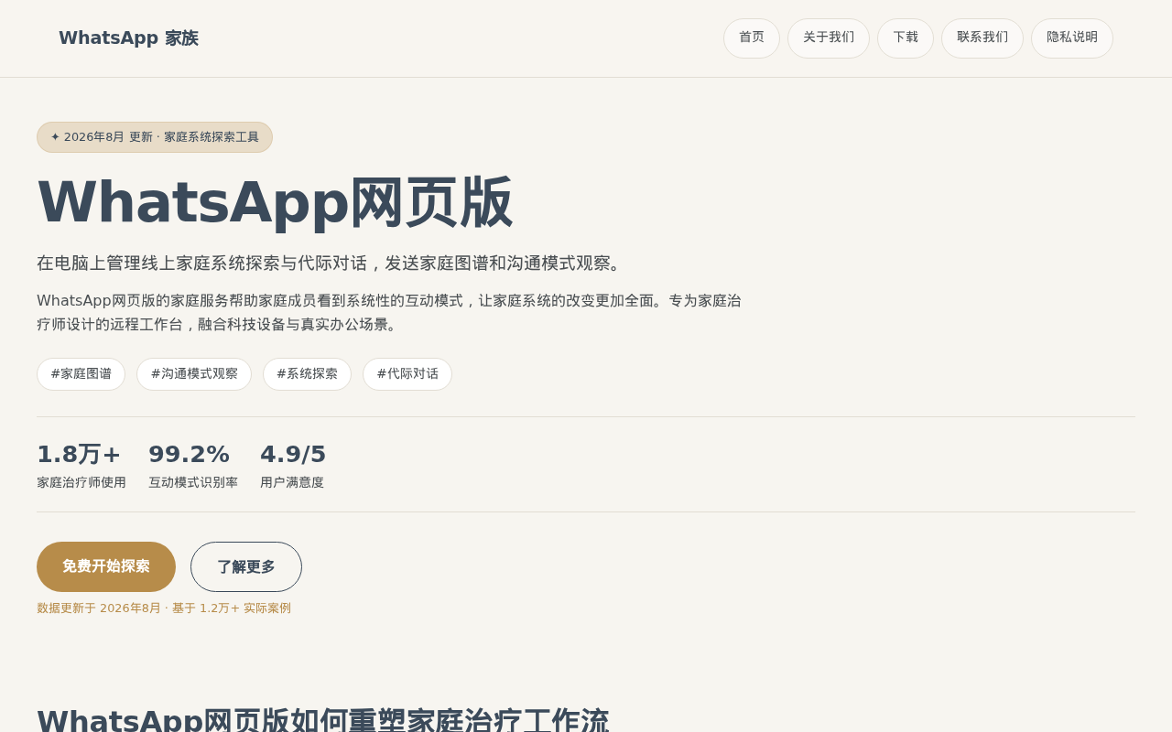Click the 了解更多 button
Image resolution: width=1172 pixels, height=732 pixels.
click(x=246, y=566)
